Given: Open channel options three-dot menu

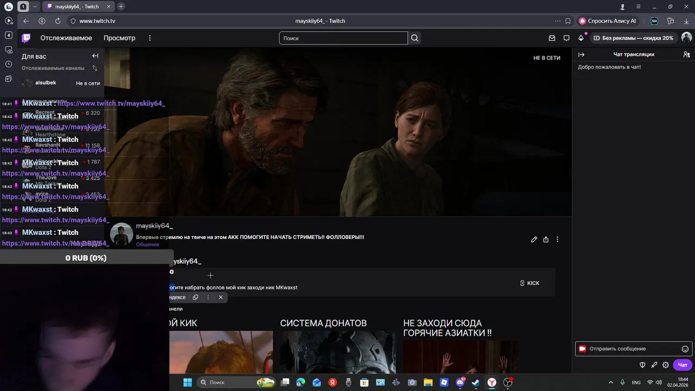Looking at the screenshot, I should point(557,239).
